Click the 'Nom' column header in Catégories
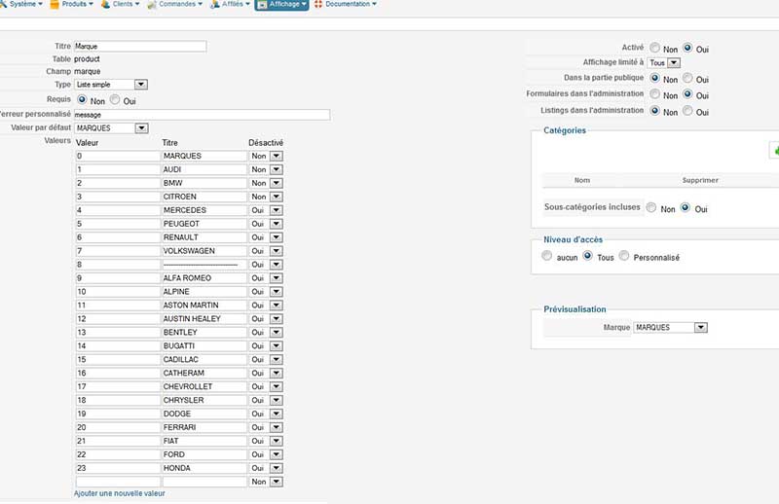Screen dimensions: 779x504 [x=582, y=180]
